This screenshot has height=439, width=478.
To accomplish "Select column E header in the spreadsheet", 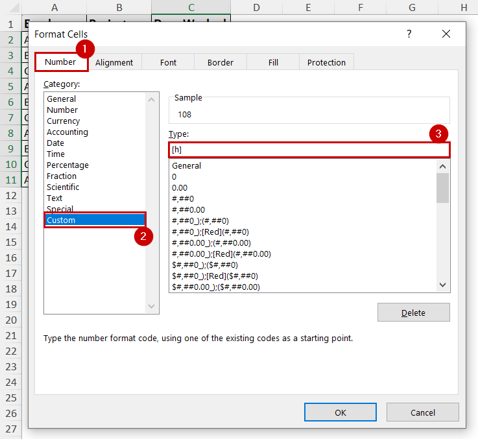I will 309,7.
